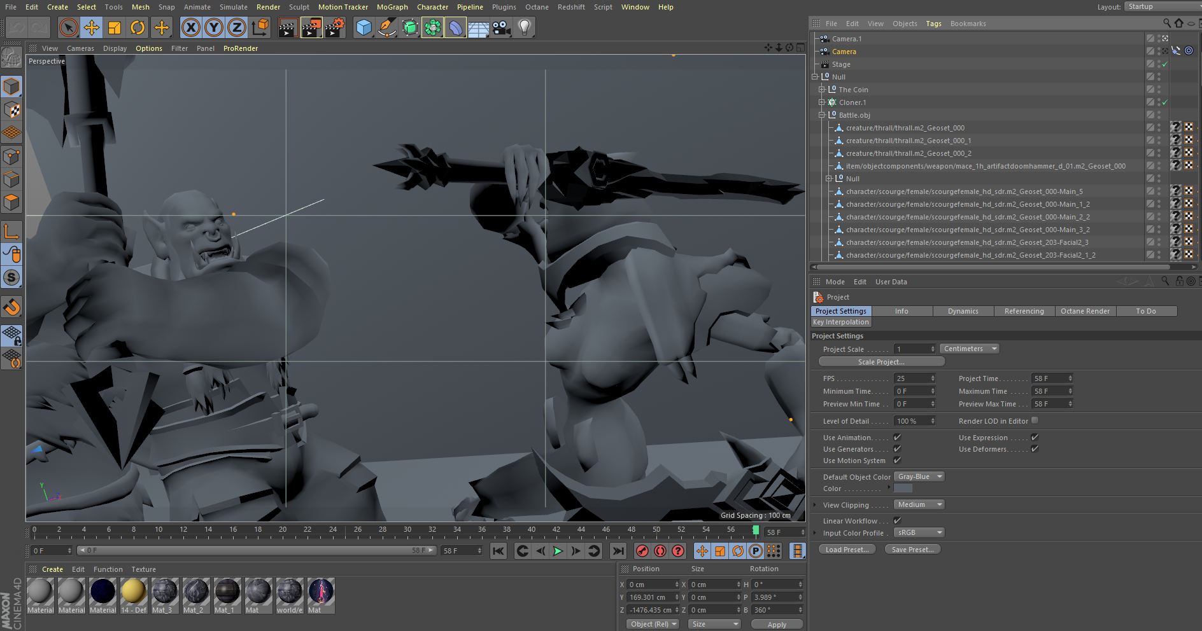Expand The Coin object

click(822, 90)
